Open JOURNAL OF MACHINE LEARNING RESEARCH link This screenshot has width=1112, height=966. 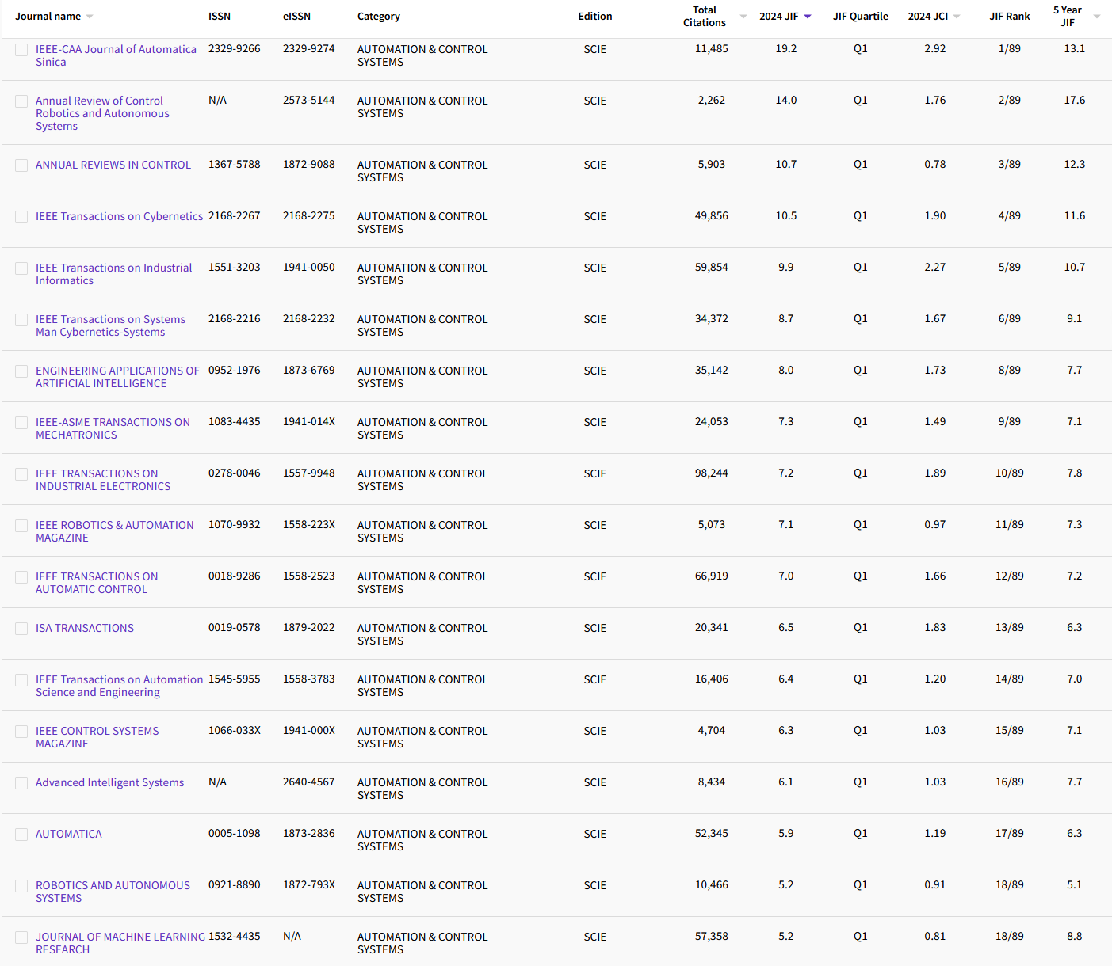click(120, 943)
